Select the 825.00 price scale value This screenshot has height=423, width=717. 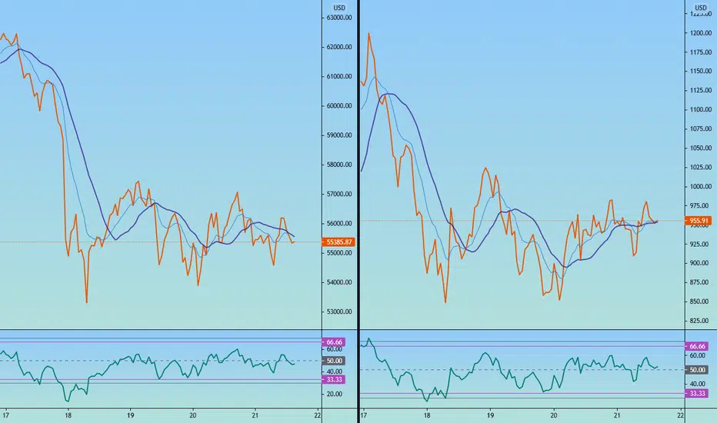pyautogui.click(x=701, y=321)
